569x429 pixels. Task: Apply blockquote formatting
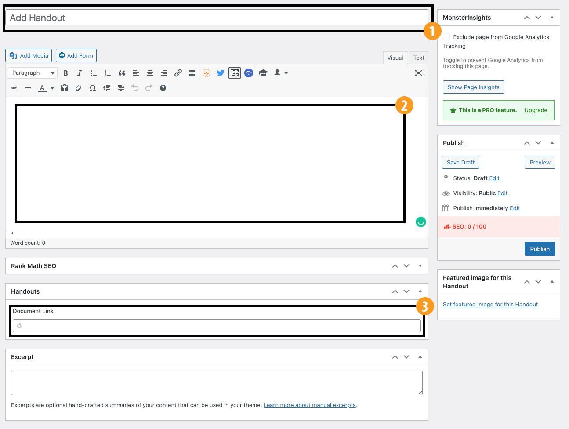(x=122, y=73)
